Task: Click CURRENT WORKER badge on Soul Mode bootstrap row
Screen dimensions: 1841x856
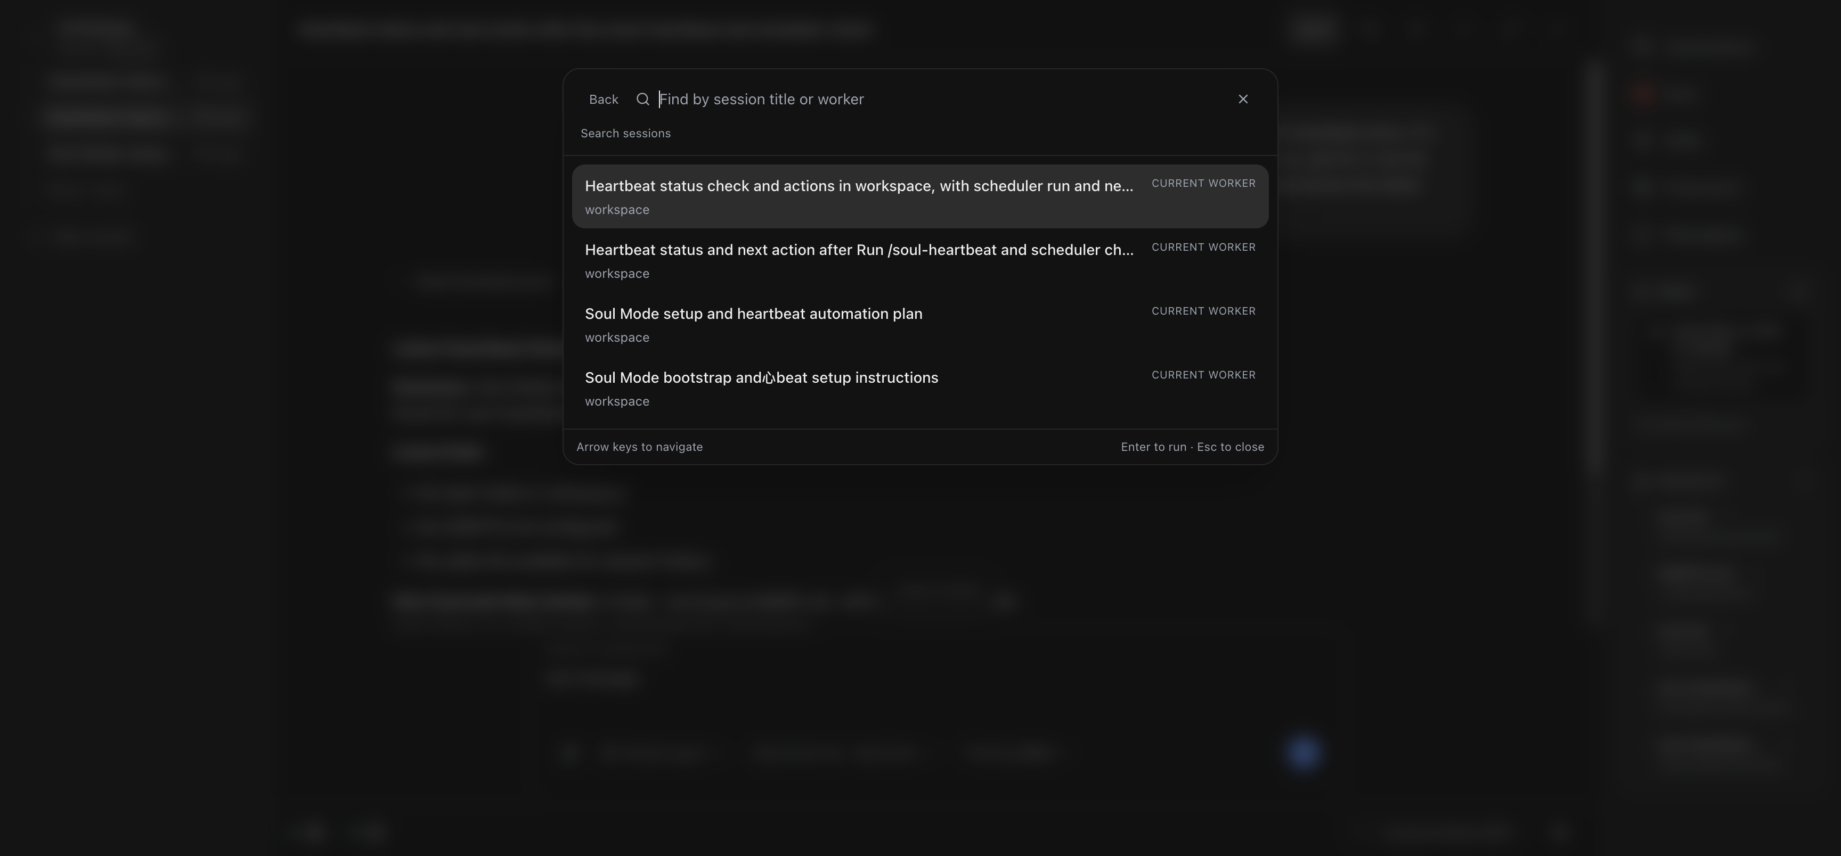Action: (x=1203, y=375)
